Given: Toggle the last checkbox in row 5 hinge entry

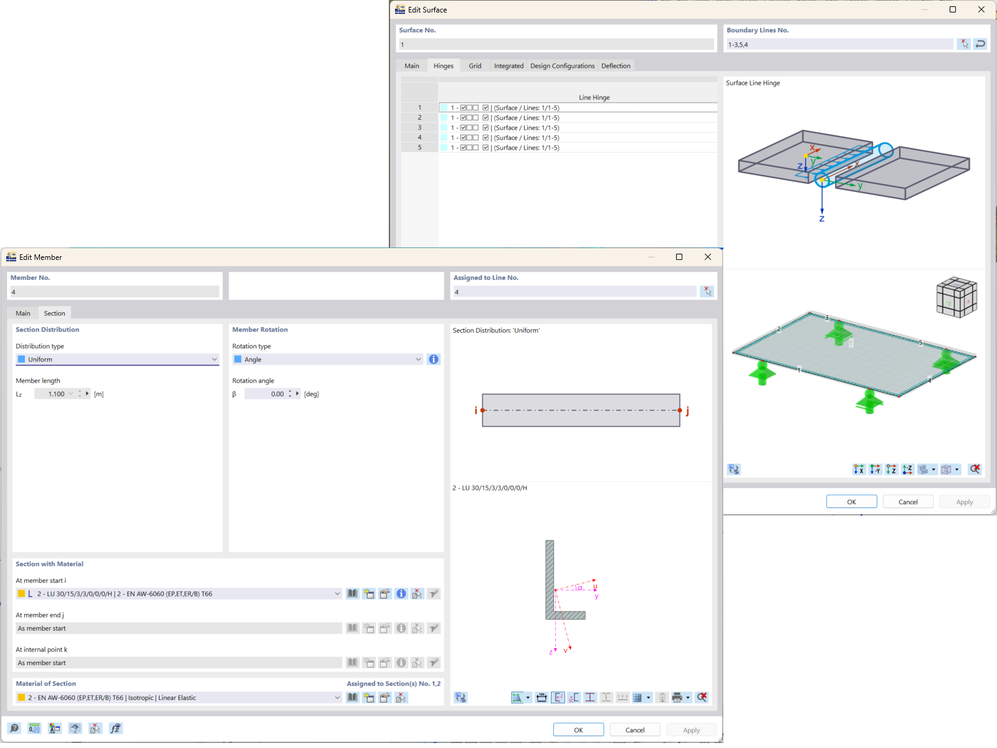Looking at the screenshot, I should pyautogui.click(x=485, y=148).
